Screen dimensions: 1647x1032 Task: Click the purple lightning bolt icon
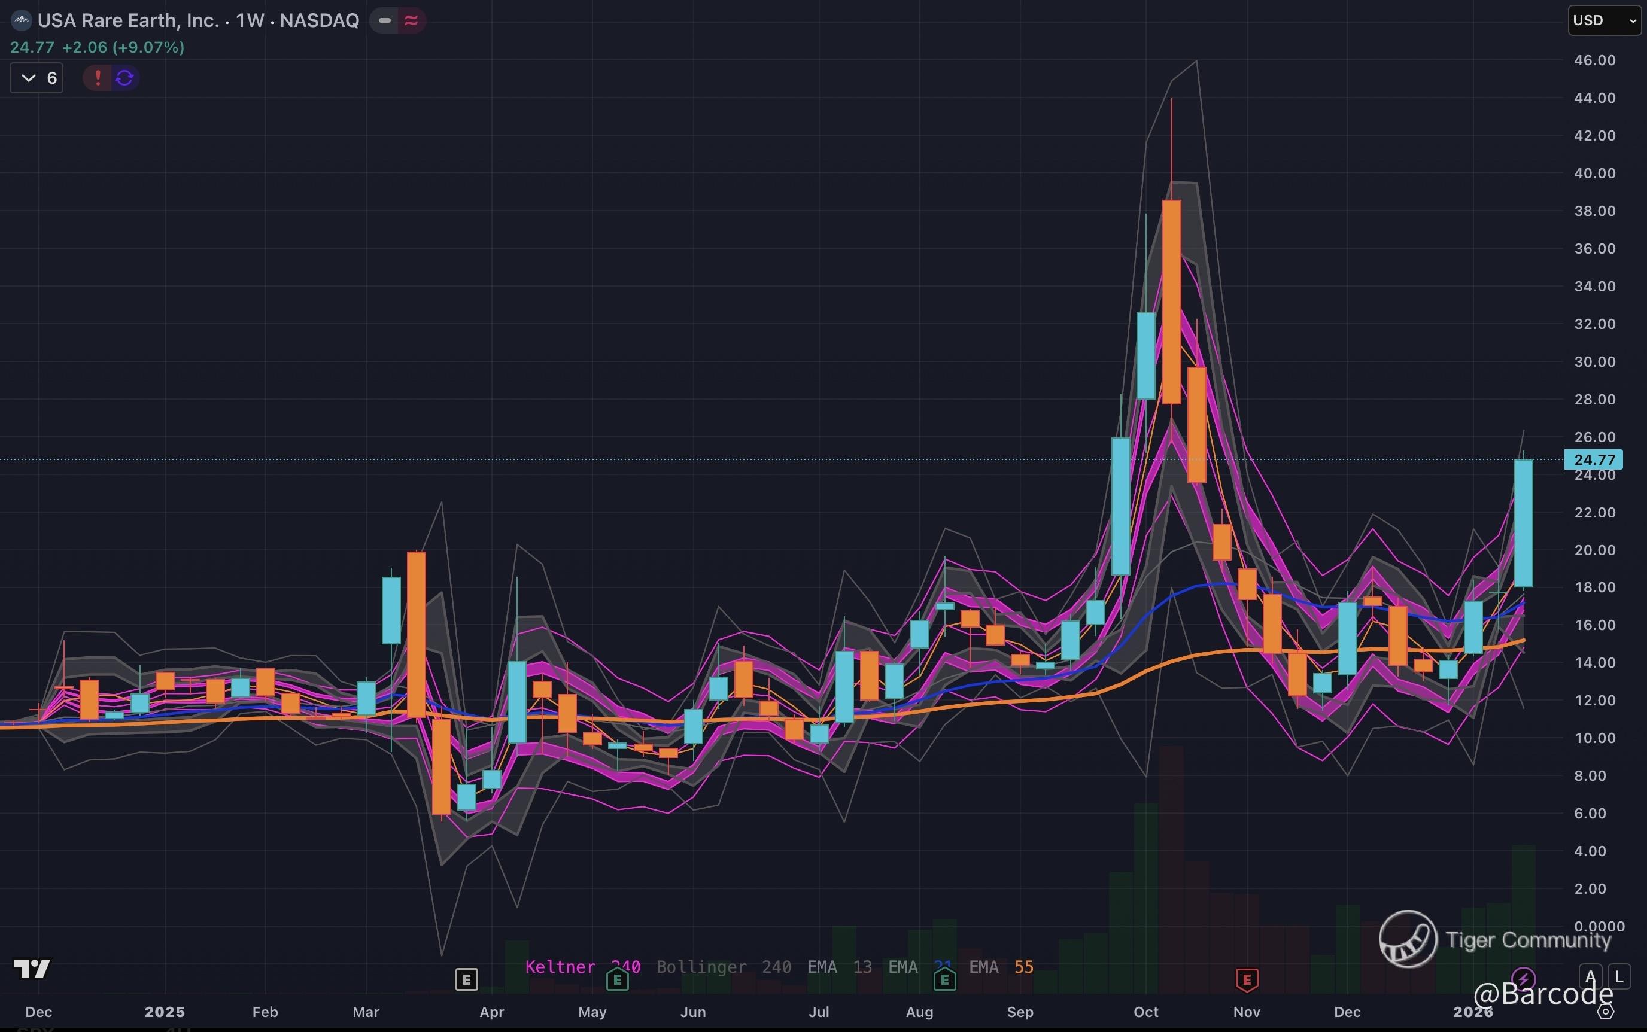1523,979
